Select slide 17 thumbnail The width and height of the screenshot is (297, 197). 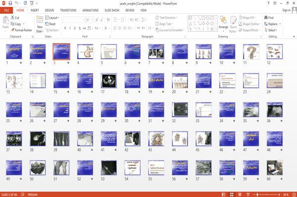[109, 80]
